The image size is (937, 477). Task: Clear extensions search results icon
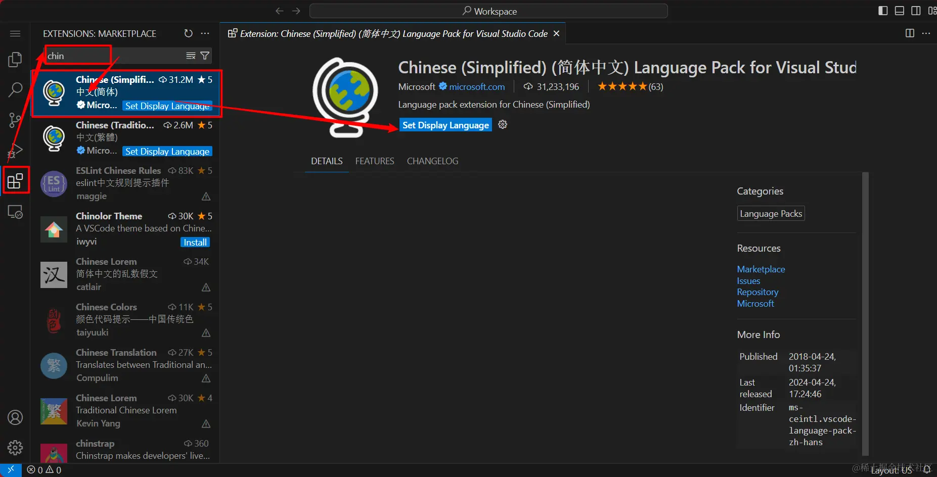[x=191, y=56]
